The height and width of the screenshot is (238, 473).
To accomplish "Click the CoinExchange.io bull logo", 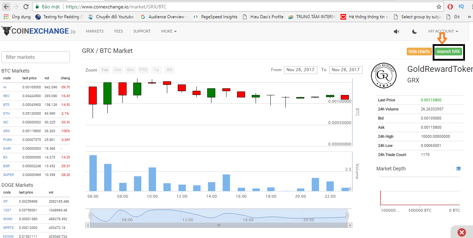I will (x=6, y=31).
